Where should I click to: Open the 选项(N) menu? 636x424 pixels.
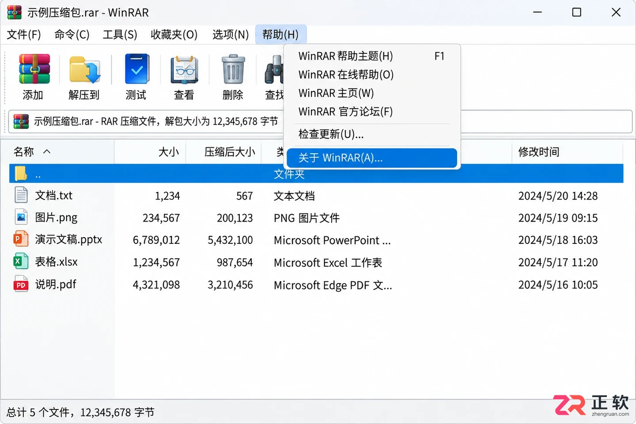[231, 34]
